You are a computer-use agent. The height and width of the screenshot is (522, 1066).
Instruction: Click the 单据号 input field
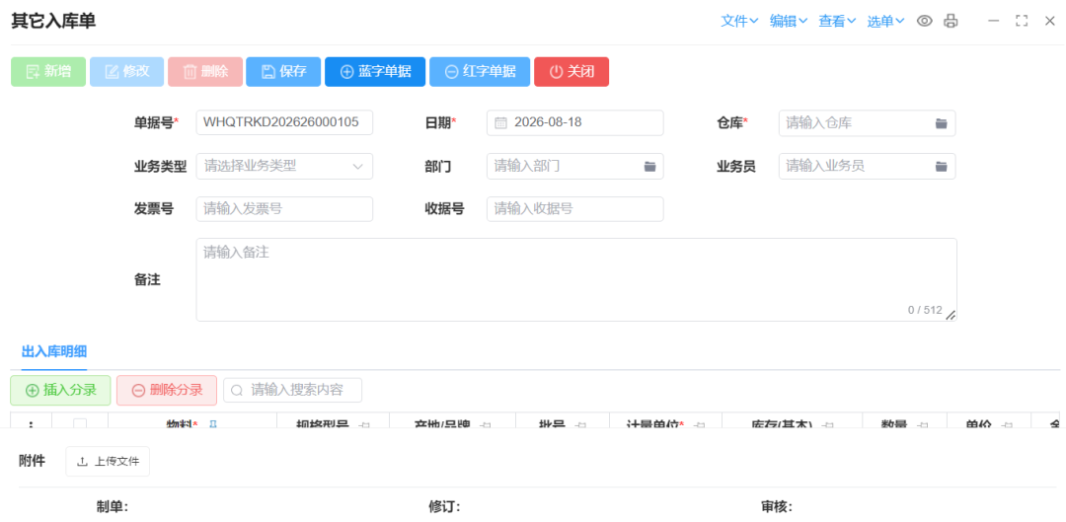coord(284,123)
